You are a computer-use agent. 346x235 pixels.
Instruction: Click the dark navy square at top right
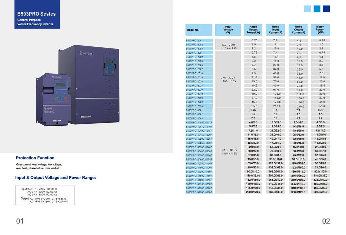tap(326, 9)
